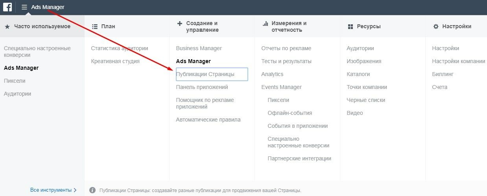Click the plus icon beside Создание и управление
The height and width of the screenshot is (196, 487).
point(180,23)
